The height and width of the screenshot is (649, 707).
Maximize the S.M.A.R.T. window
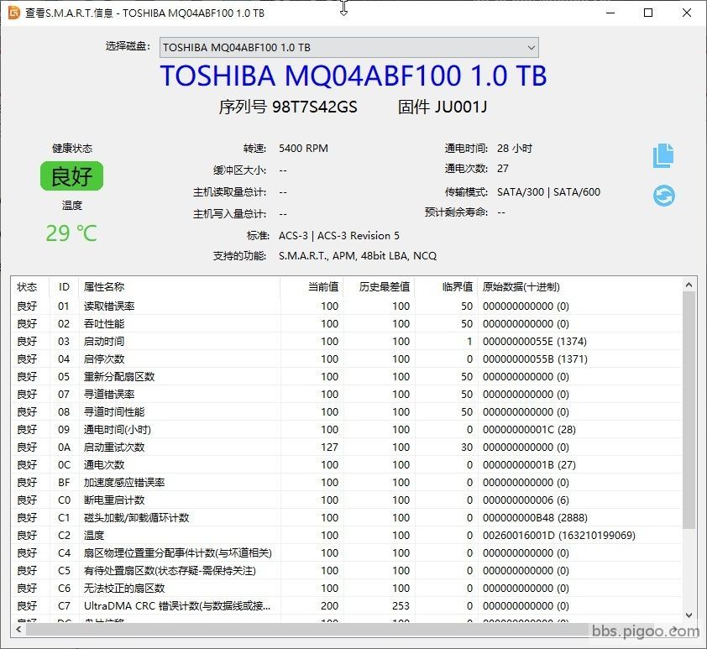pyautogui.click(x=648, y=13)
